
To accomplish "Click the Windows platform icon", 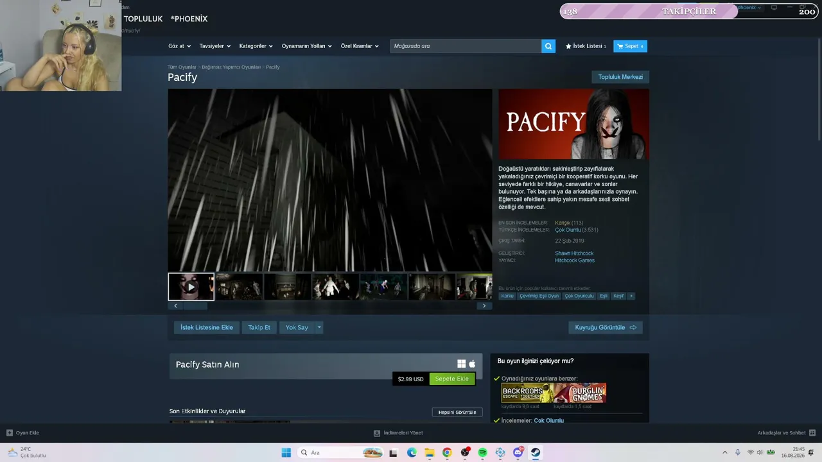I will (461, 364).
